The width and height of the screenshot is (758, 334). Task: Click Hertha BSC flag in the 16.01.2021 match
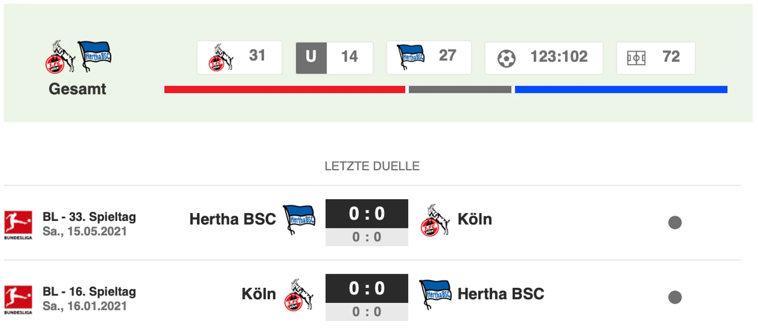(x=435, y=294)
